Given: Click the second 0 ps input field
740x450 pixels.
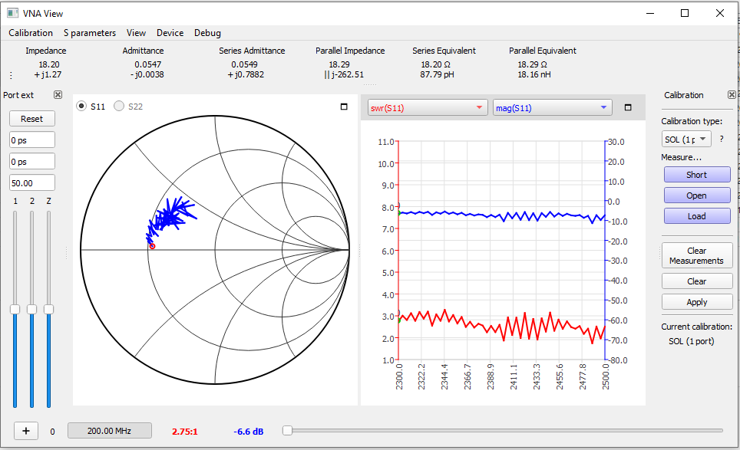Looking at the screenshot, I should point(32,161).
